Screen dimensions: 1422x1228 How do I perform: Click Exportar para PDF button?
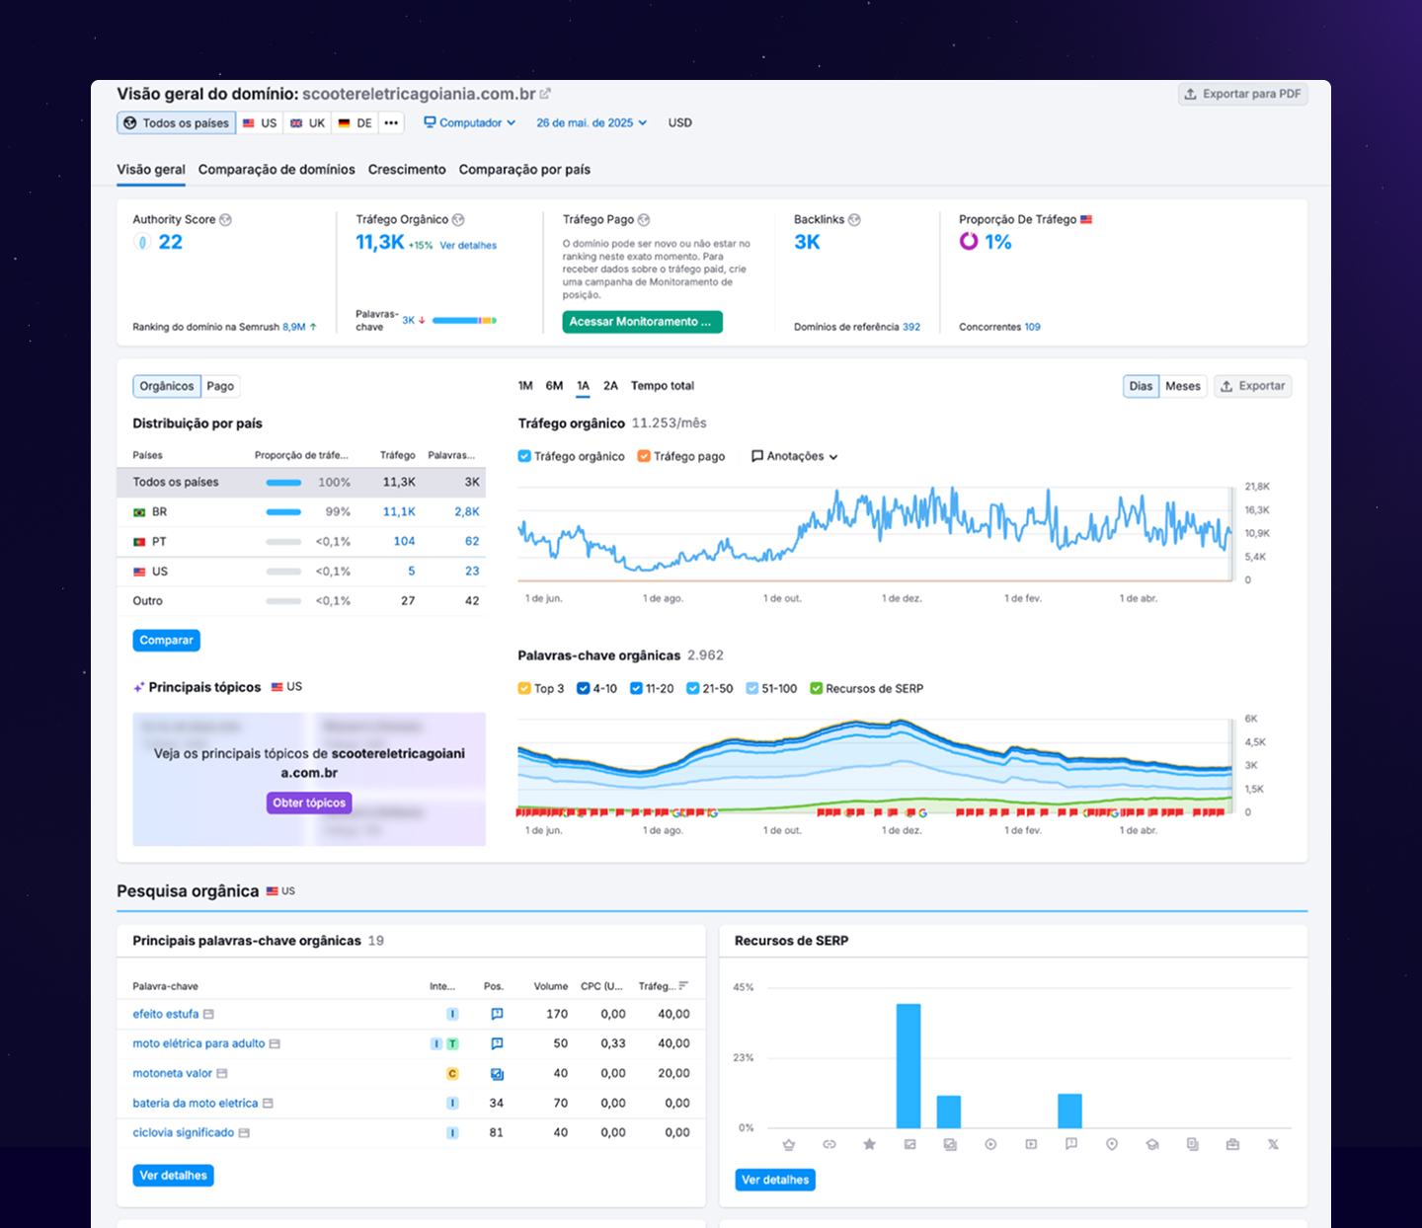[x=1243, y=94]
